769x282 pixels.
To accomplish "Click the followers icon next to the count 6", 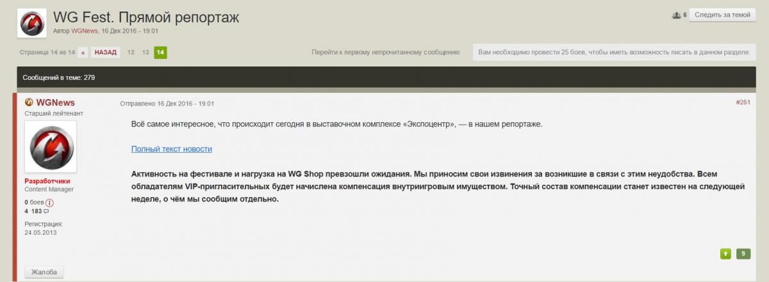I will click(x=675, y=15).
